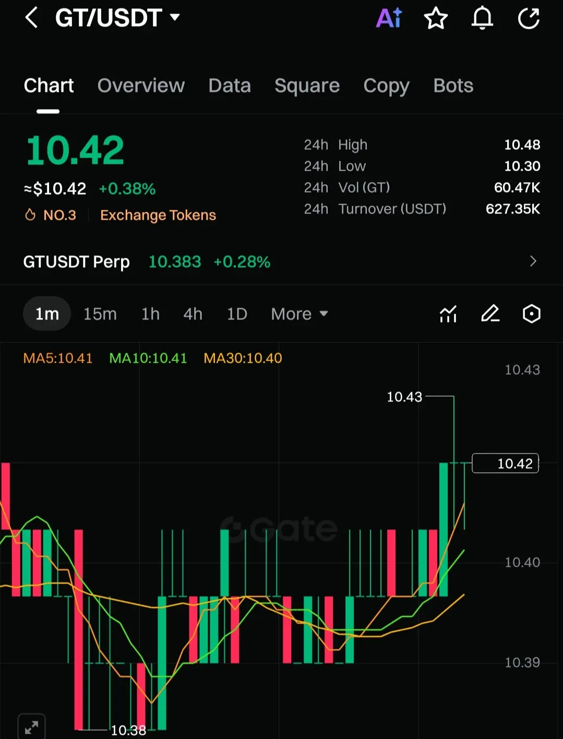This screenshot has height=739, width=563.
Task: Tap the MA5:10.41 indicator label
Action: [58, 358]
